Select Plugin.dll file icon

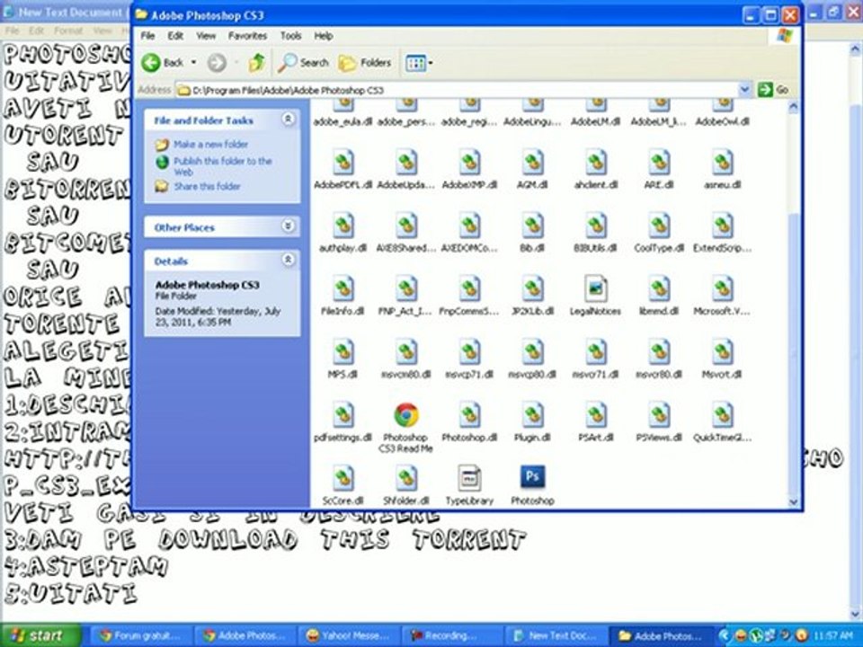(532, 415)
